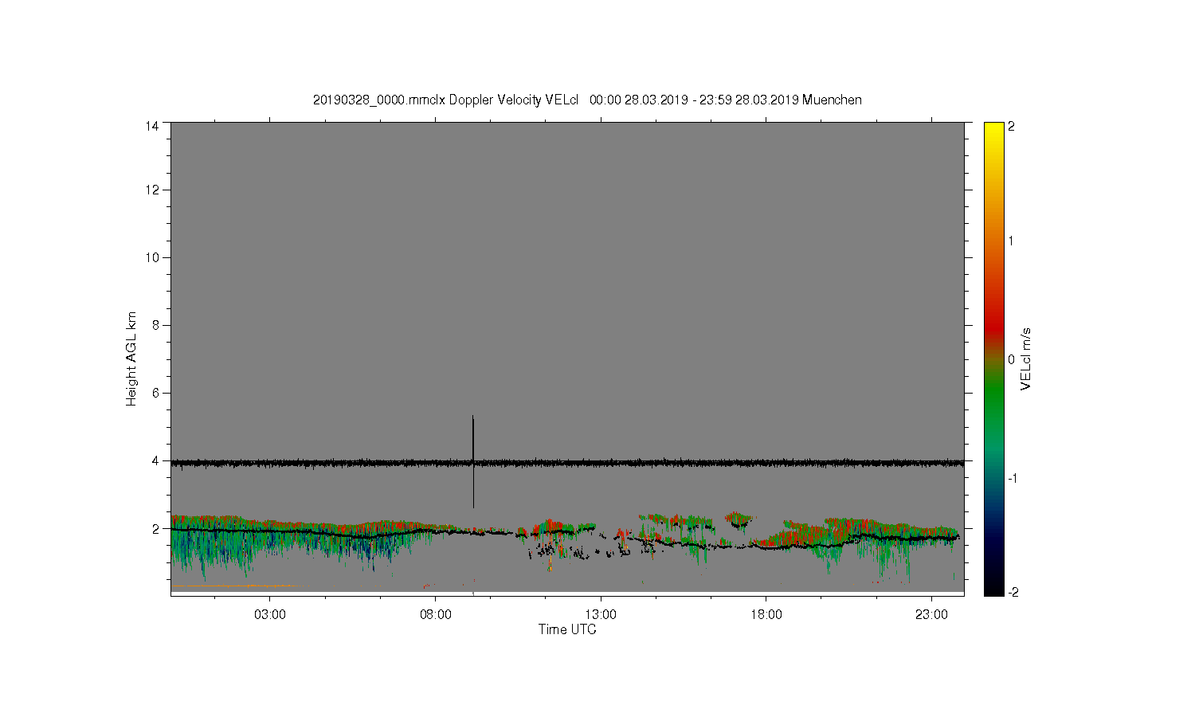Click the vertical black spike near 09:00
Viewport: 1195px width, 717px height.
coord(473,461)
